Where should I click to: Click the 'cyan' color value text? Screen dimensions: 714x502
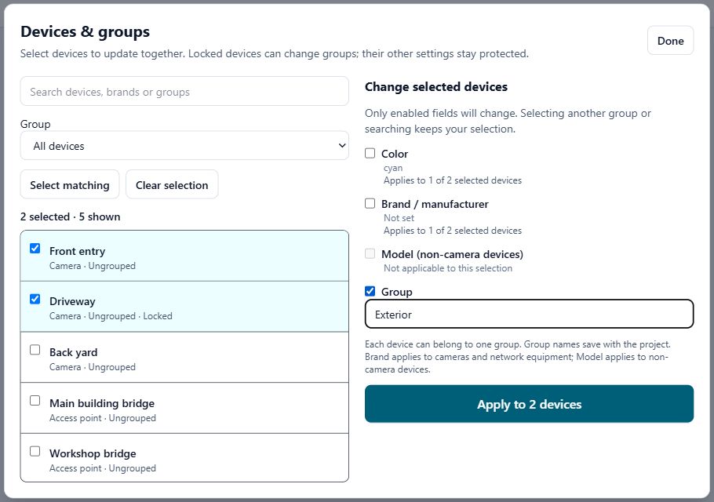point(393,168)
